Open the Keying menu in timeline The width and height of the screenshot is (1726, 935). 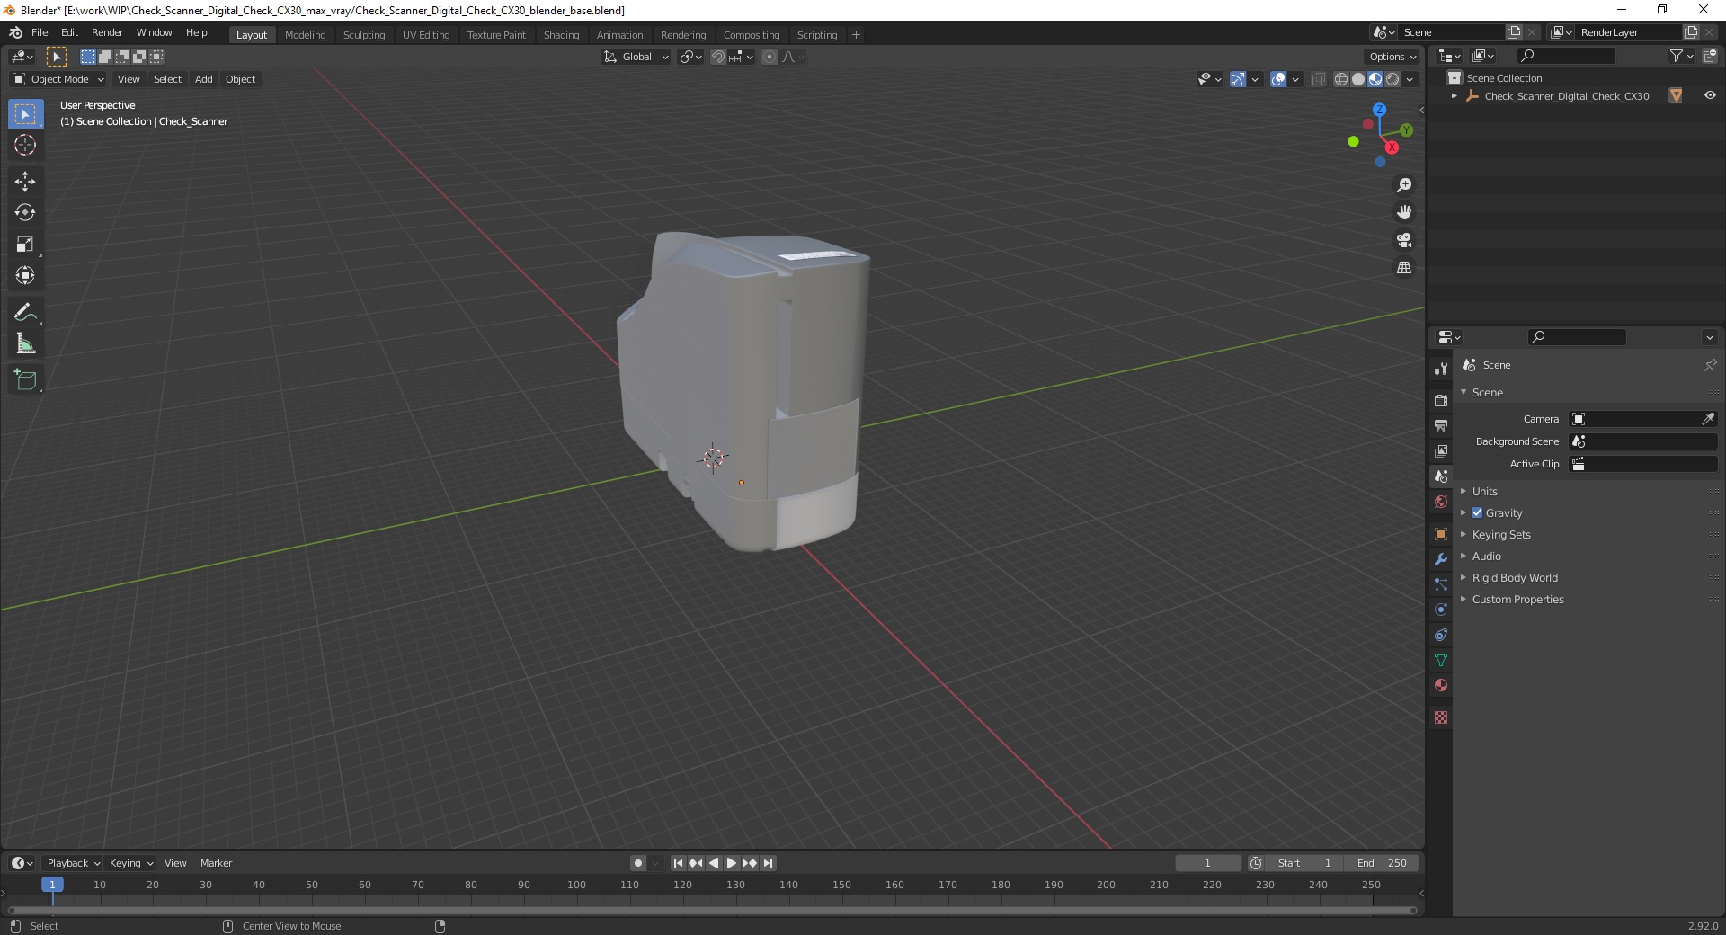pyautogui.click(x=130, y=863)
